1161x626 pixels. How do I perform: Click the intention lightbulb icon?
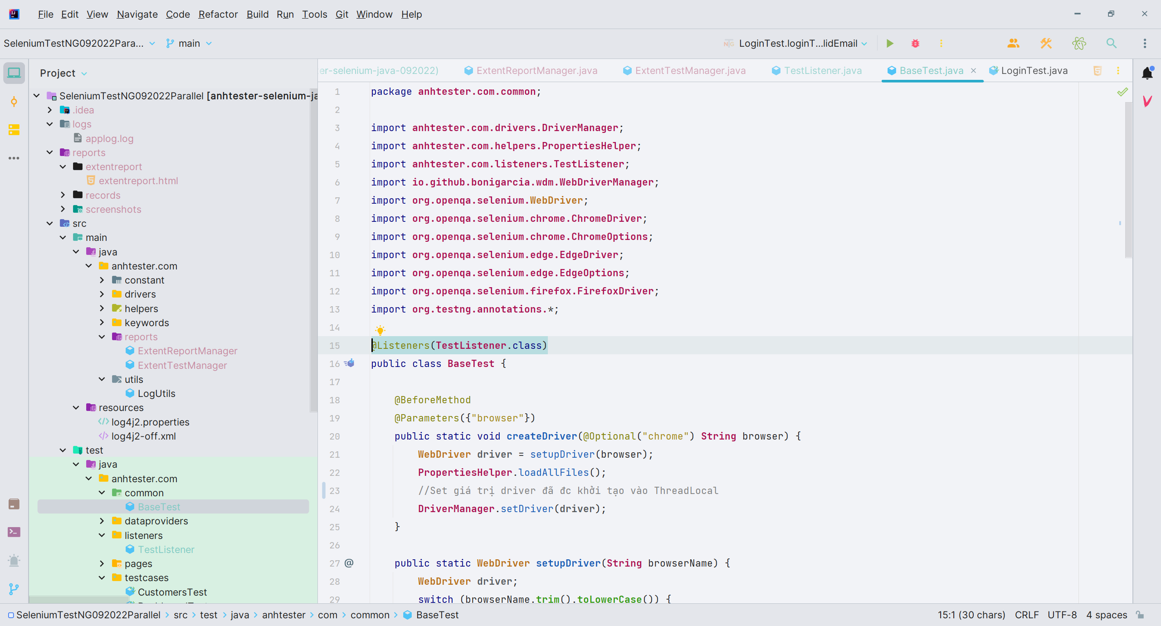(380, 330)
